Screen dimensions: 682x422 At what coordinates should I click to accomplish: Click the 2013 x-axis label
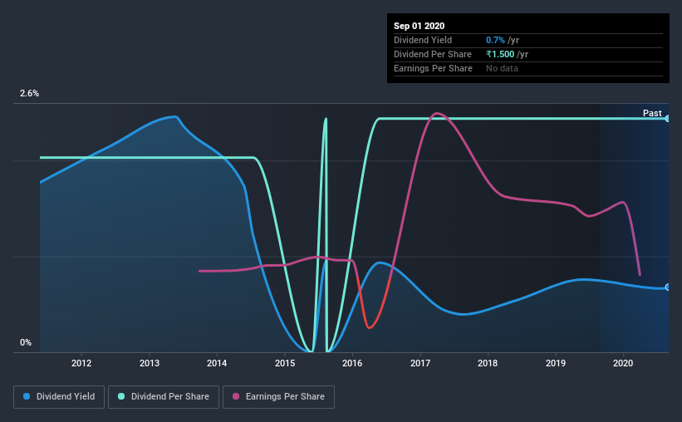click(x=150, y=363)
